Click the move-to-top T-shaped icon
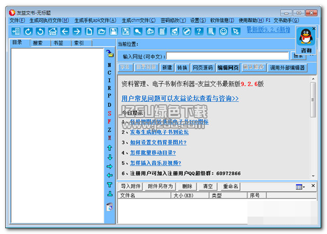This screenshot has width=327, height=234. (110, 185)
